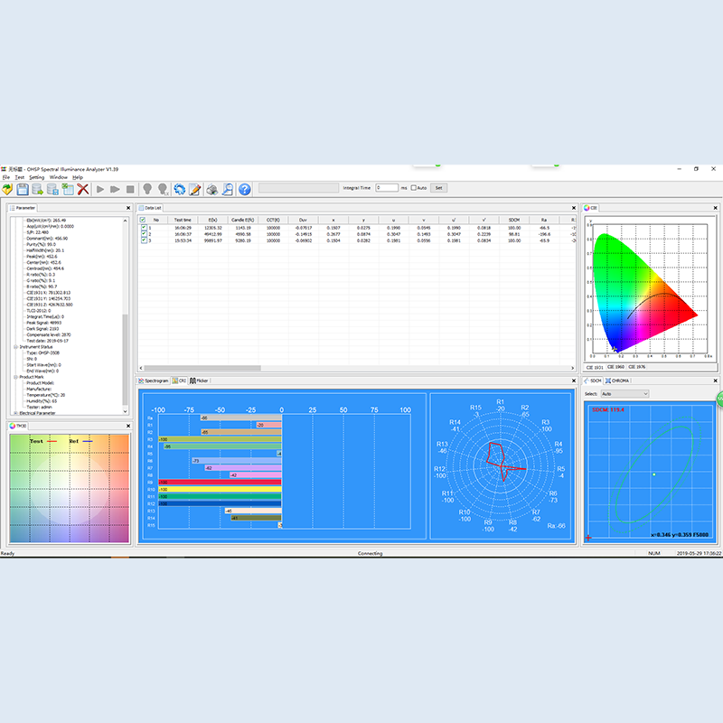The width and height of the screenshot is (723, 723).
Task: Click the notepad with pencil edit icon
Action: tap(195, 189)
